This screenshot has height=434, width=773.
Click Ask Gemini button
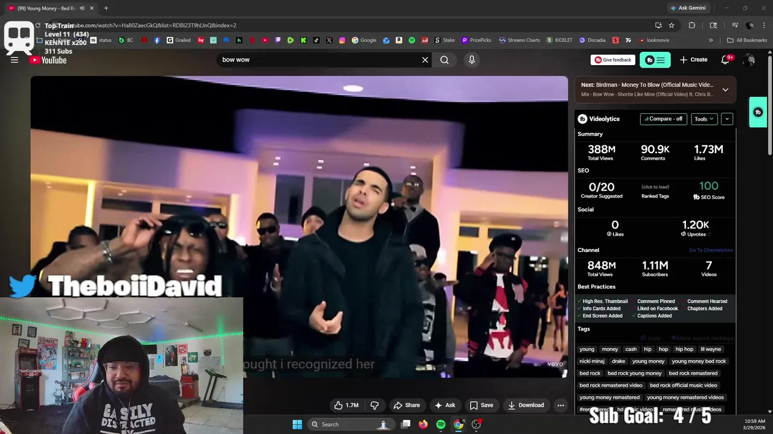pos(690,8)
